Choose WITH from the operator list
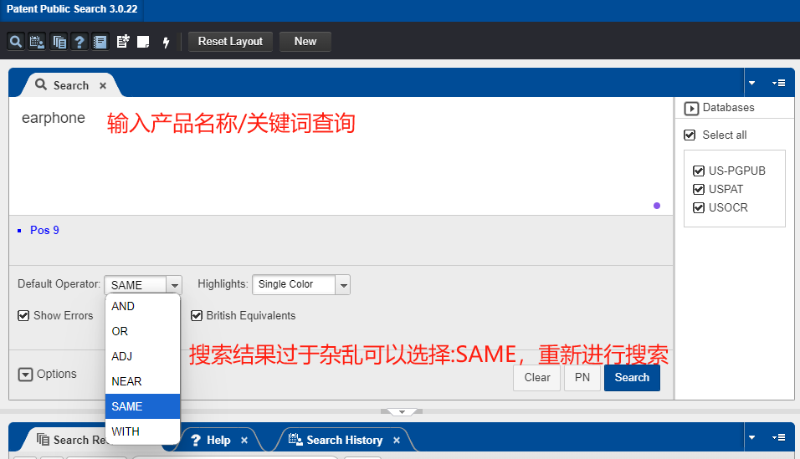Viewport: 800px width, 459px height. coord(143,431)
